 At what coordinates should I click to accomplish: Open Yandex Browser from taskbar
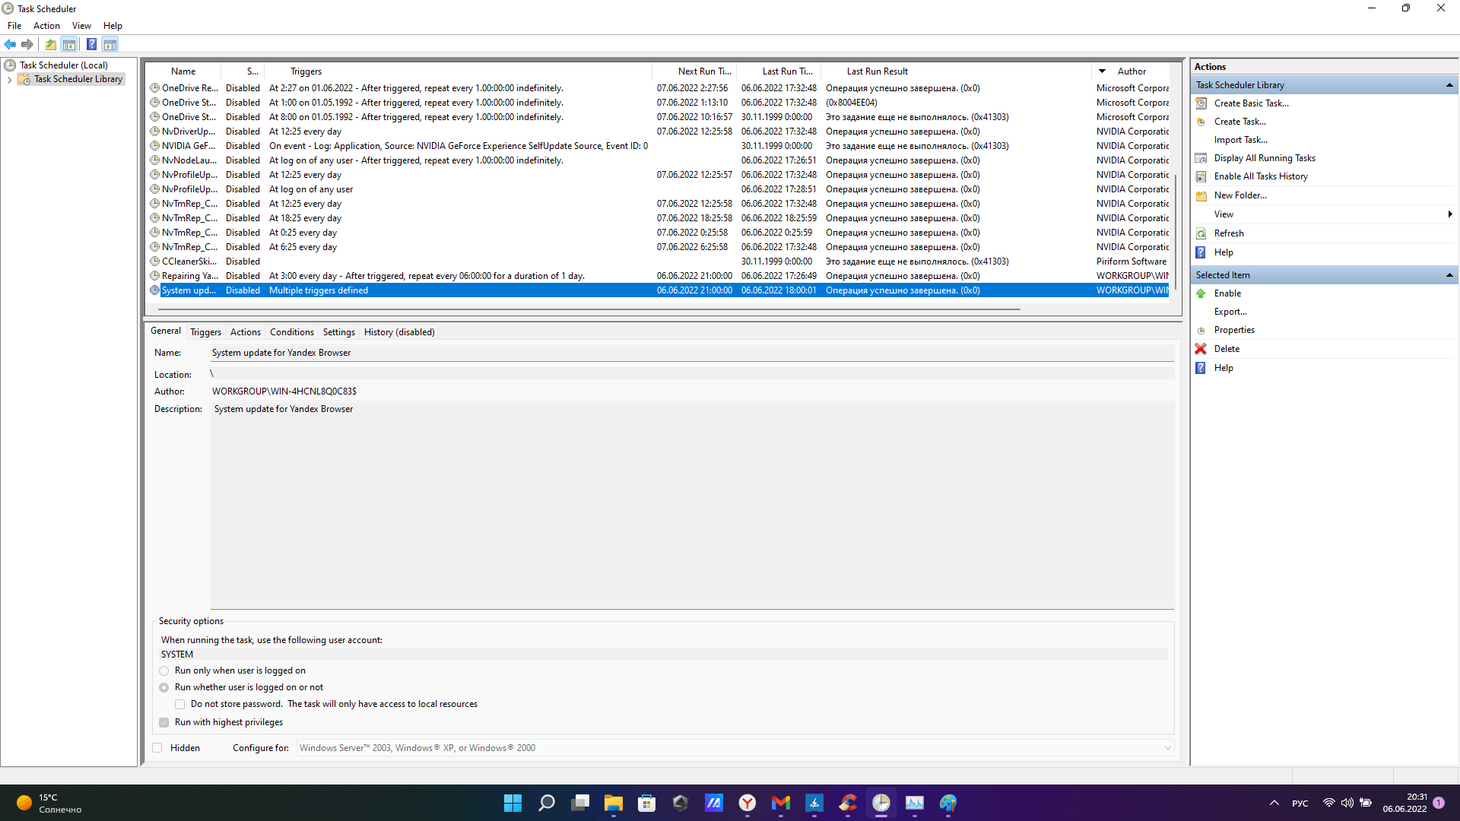[747, 803]
